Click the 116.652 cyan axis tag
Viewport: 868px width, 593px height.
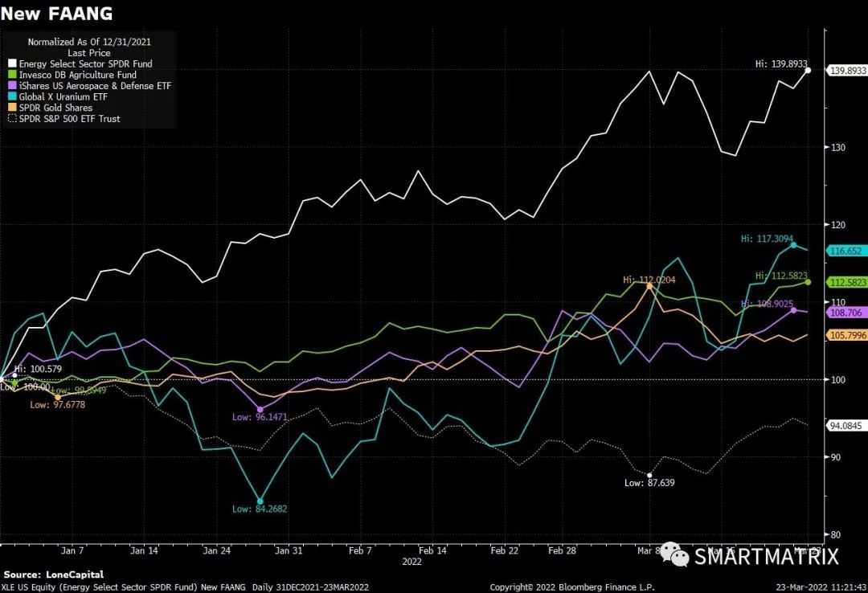847,251
